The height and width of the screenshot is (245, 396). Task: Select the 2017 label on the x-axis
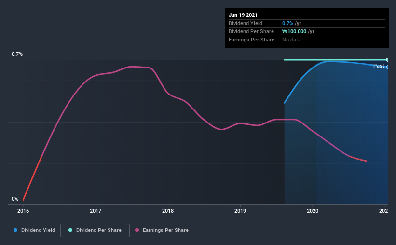[96, 211]
